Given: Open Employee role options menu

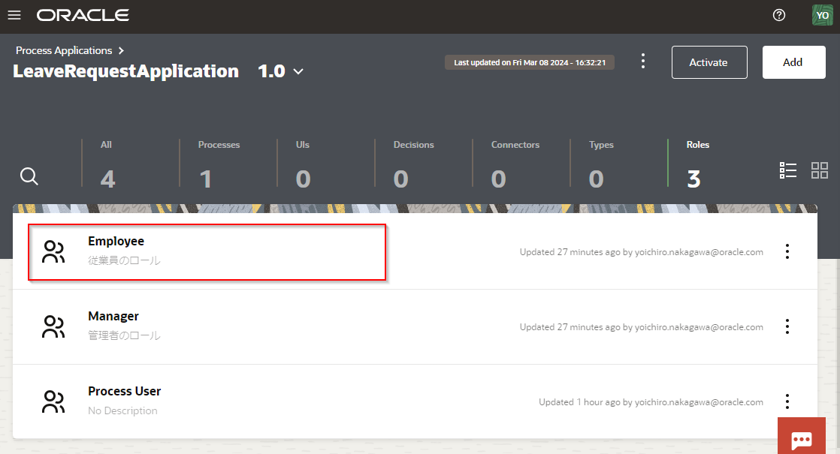Looking at the screenshot, I should point(787,251).
